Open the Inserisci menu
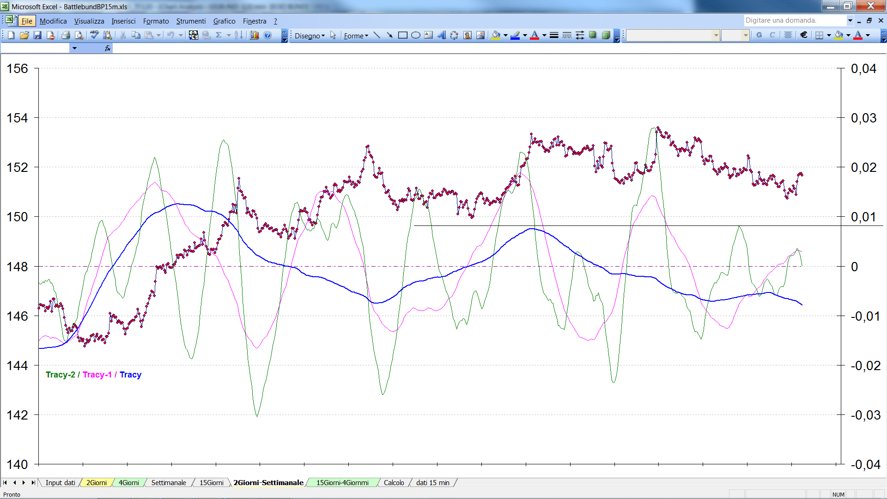887x499 pixels. 123,21
